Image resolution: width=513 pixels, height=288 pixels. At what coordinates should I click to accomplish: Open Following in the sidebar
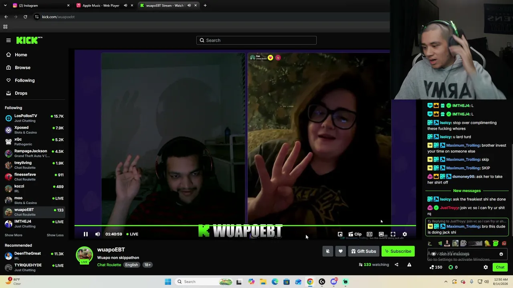click(x=34, y=80)
